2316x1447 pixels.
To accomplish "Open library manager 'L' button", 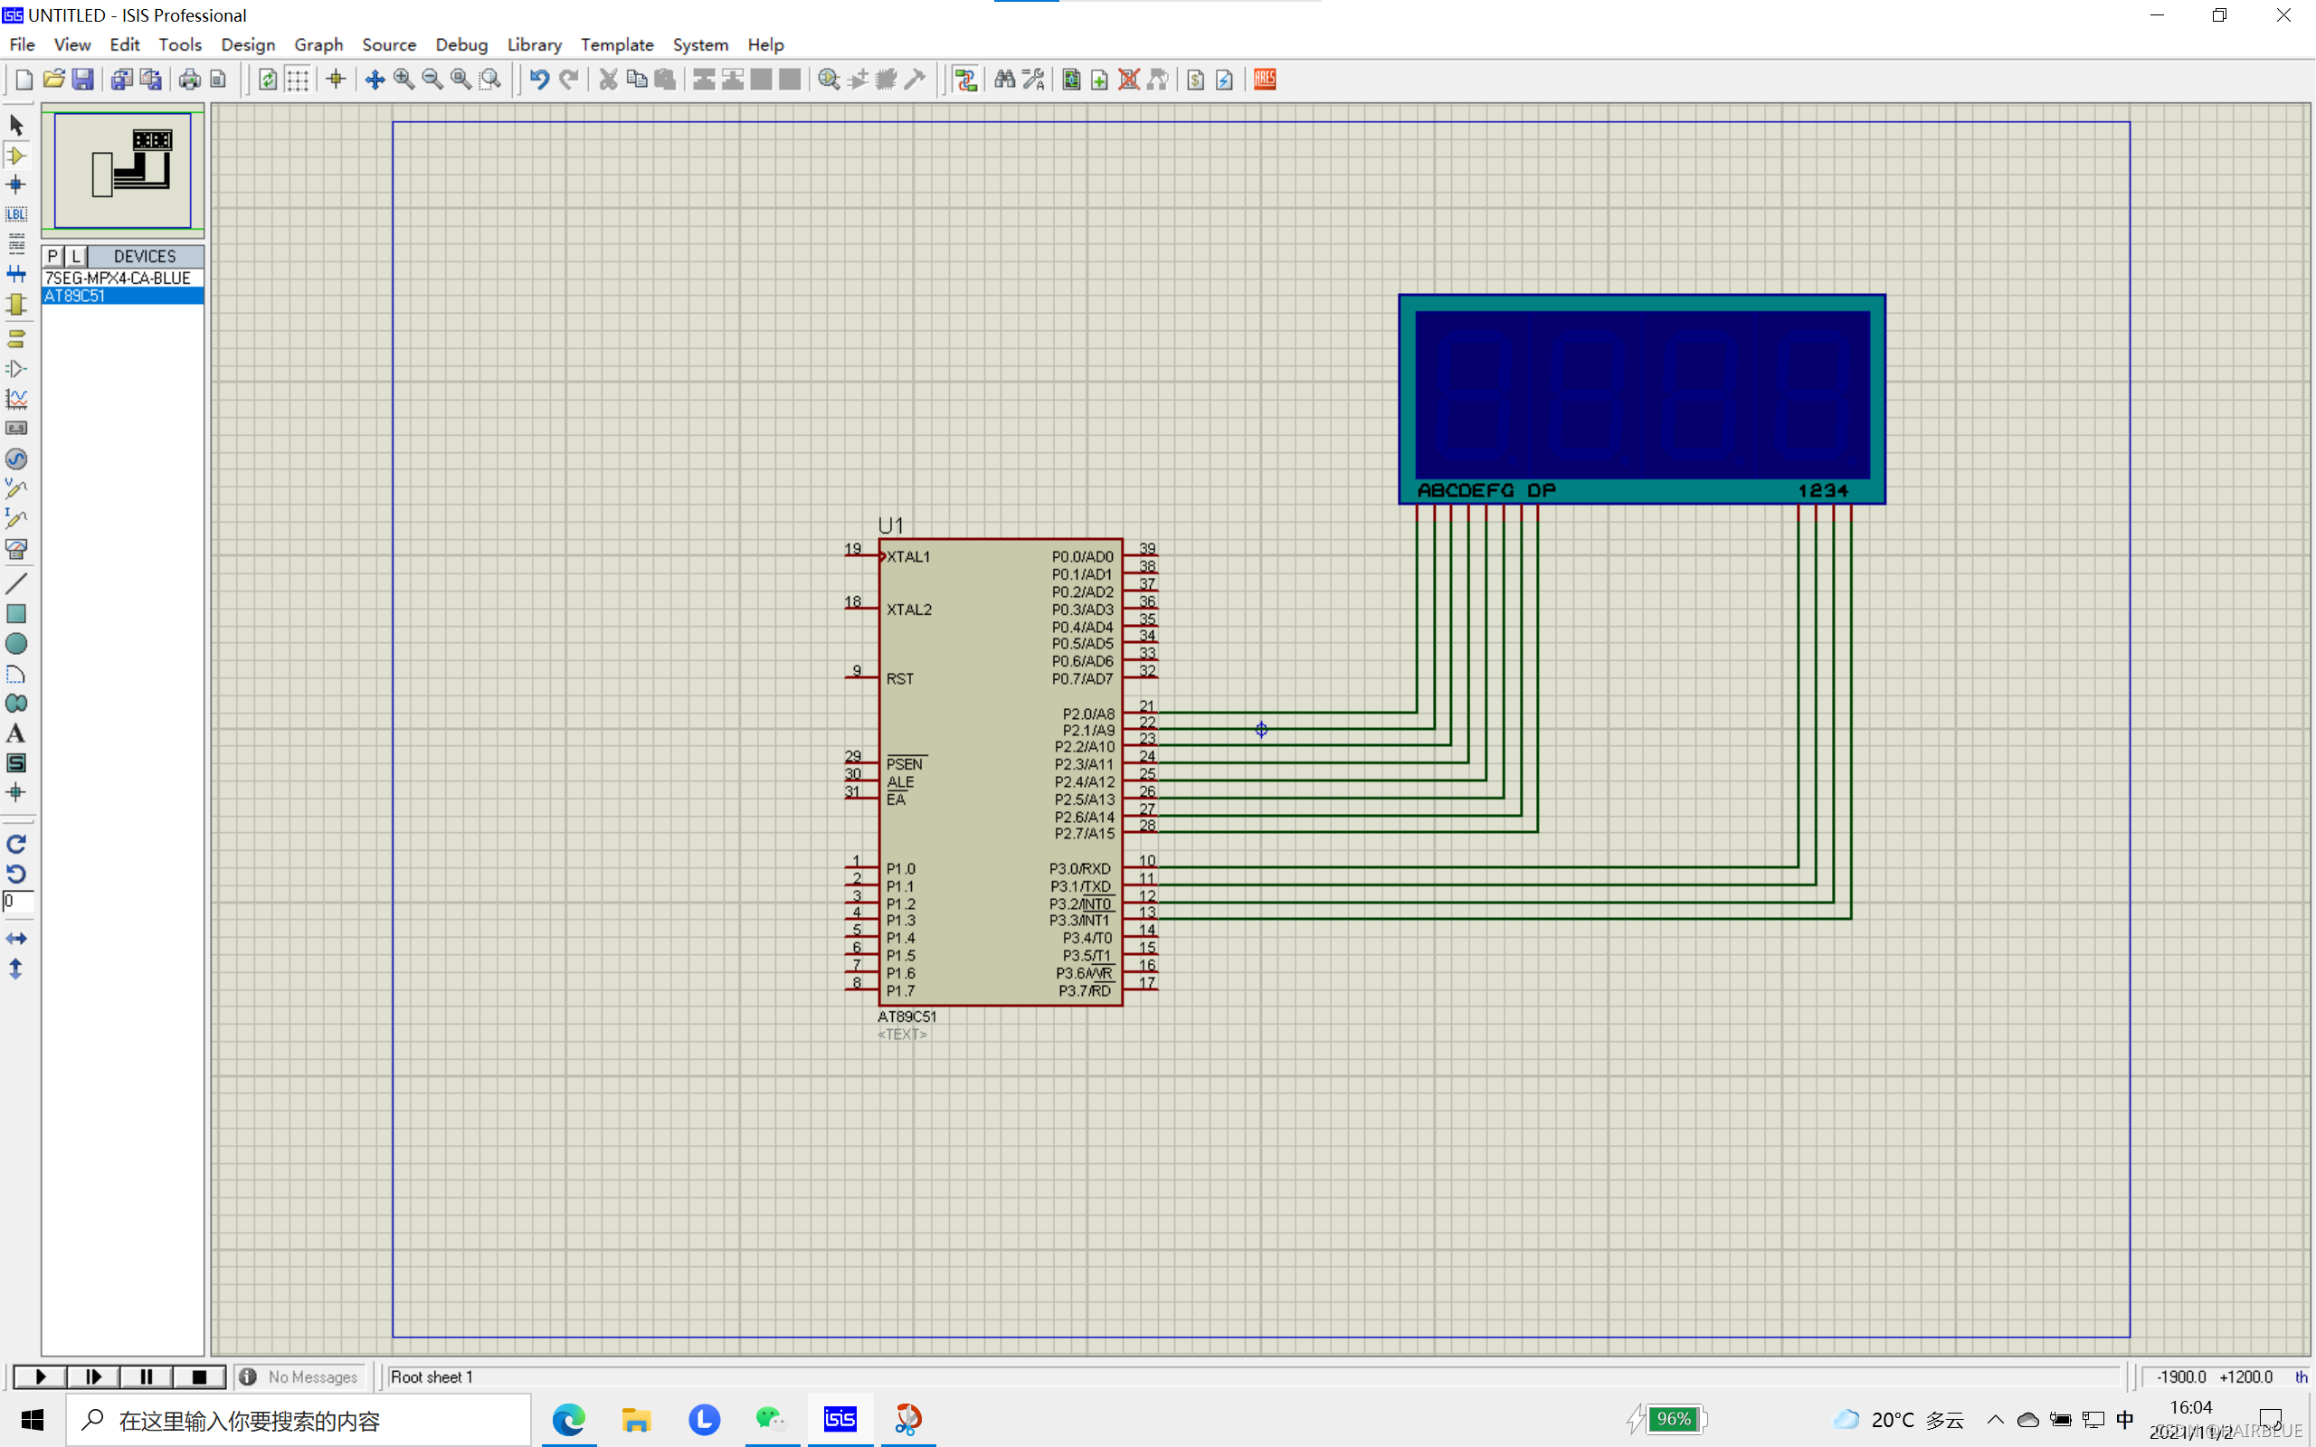I will tap(77, 257).
